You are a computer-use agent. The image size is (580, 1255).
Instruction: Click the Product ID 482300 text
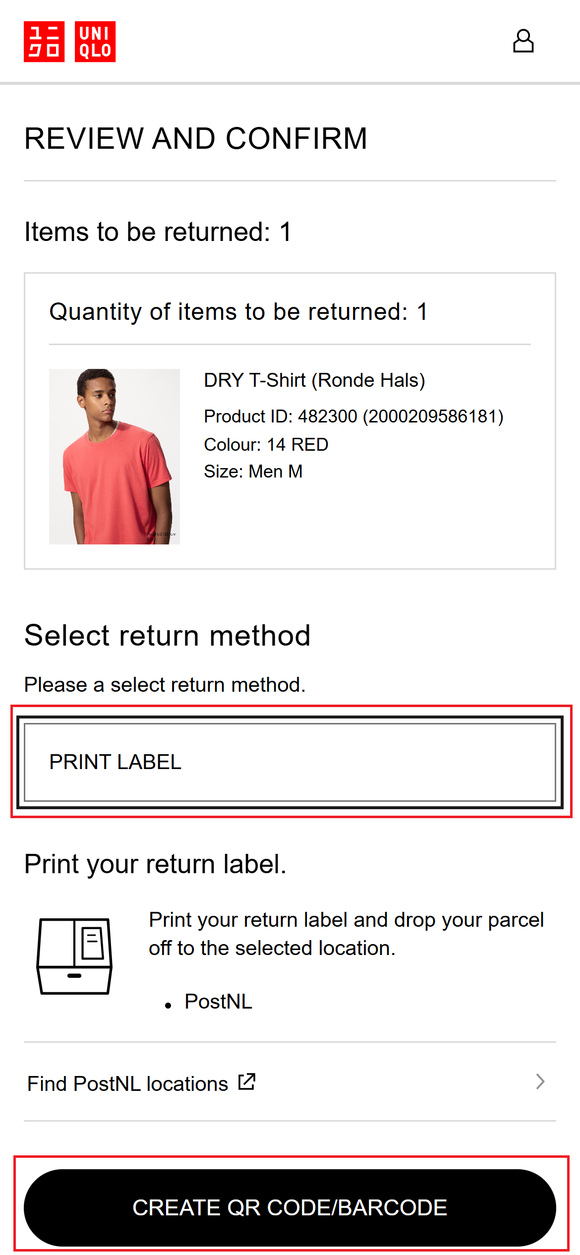click(353, 417)
